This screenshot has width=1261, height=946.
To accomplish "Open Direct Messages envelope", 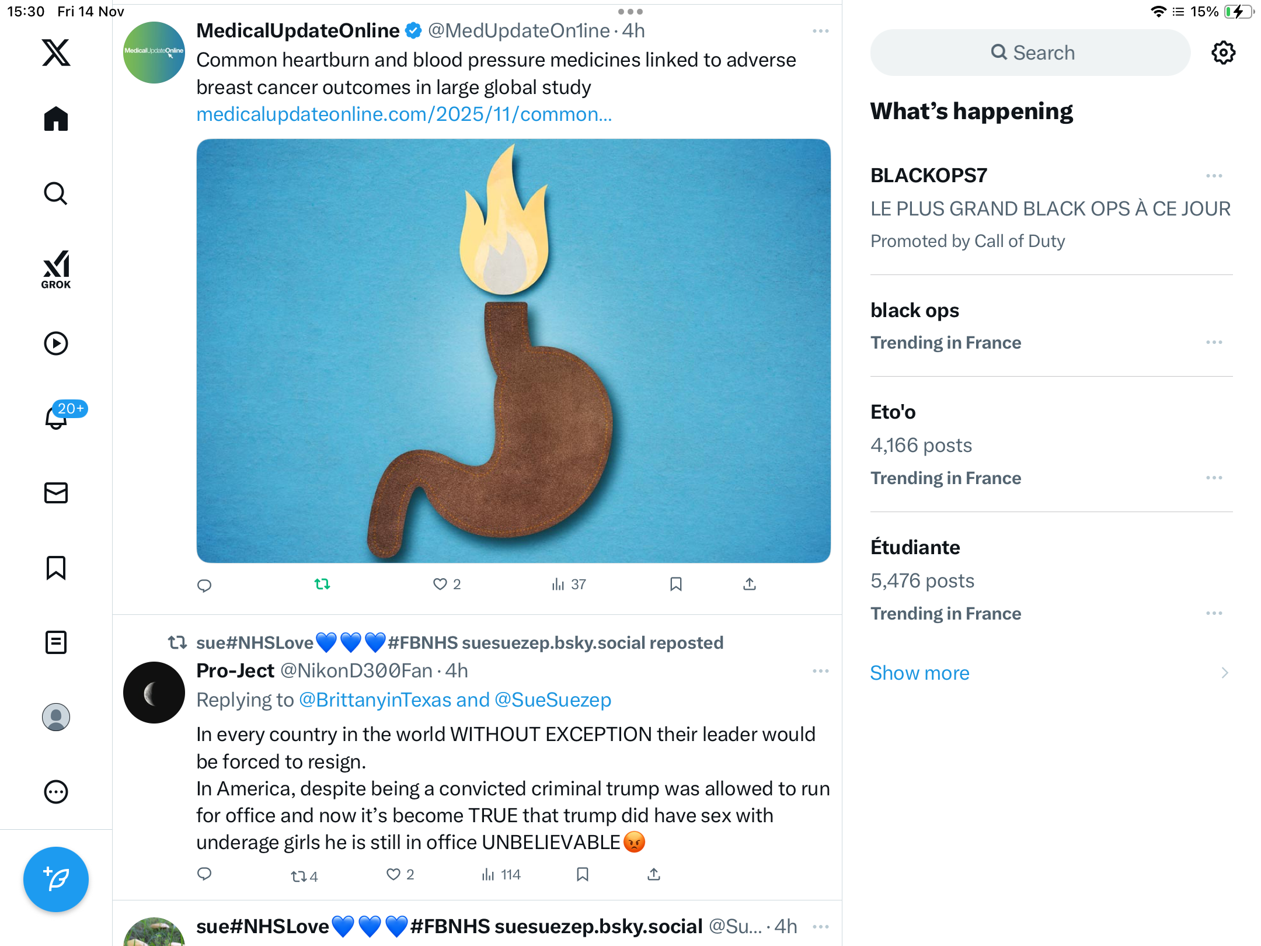I will click(56, 493).
